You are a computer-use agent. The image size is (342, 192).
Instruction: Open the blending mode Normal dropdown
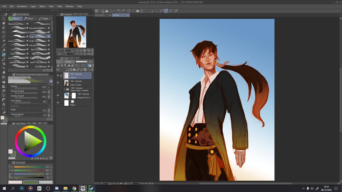69,61
